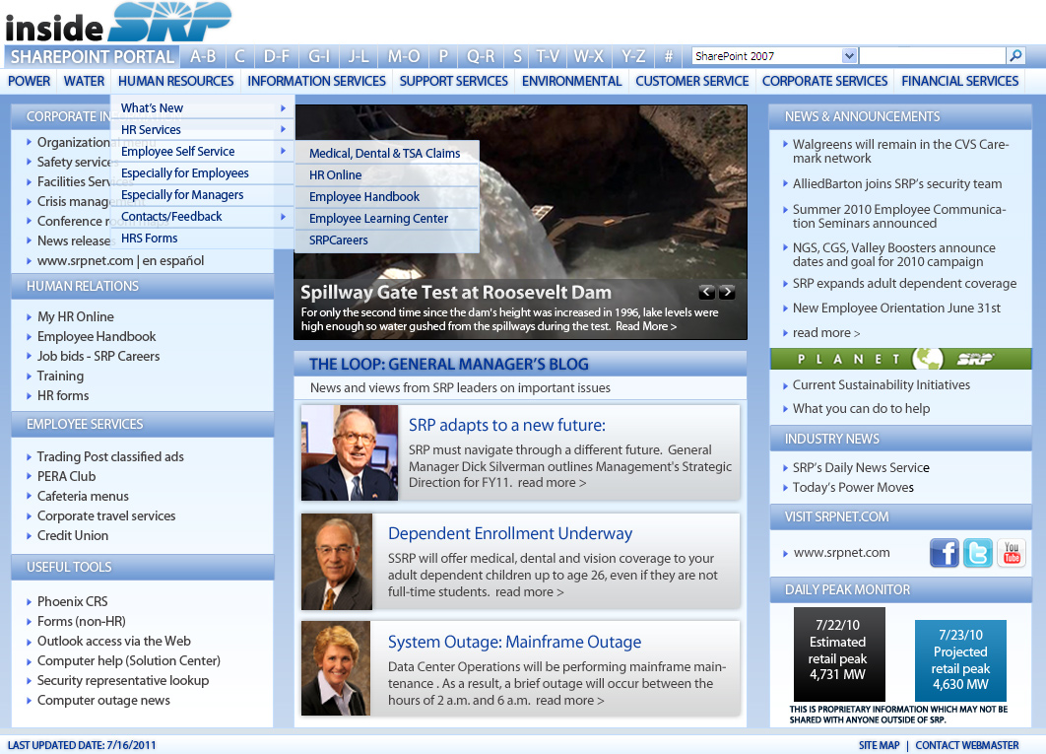The height and width of the screenshot is (754, 1046).
Task: Open Job bids - SRP Careers link
Action: click(x=98, y=356)
